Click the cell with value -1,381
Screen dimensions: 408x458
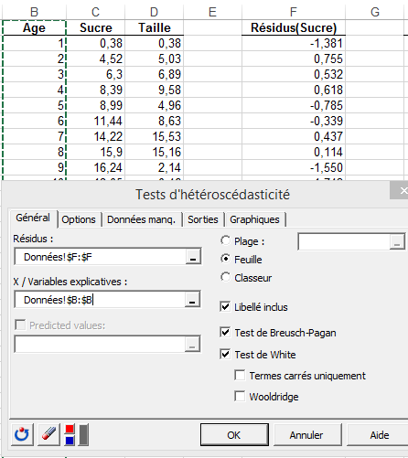[x=294, y=43]
